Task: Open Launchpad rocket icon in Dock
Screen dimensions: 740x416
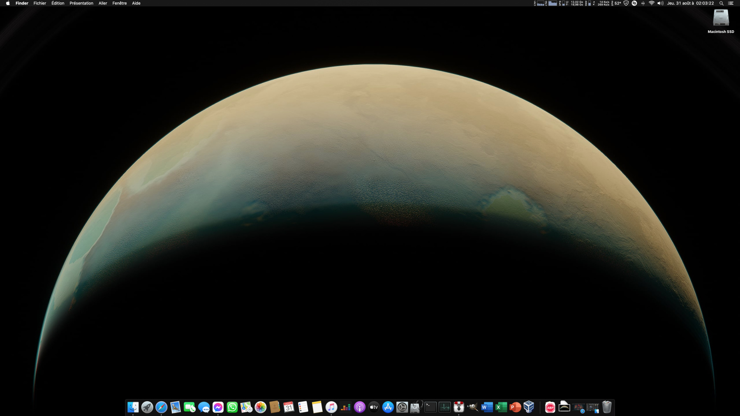Action: tap(147, 407)
